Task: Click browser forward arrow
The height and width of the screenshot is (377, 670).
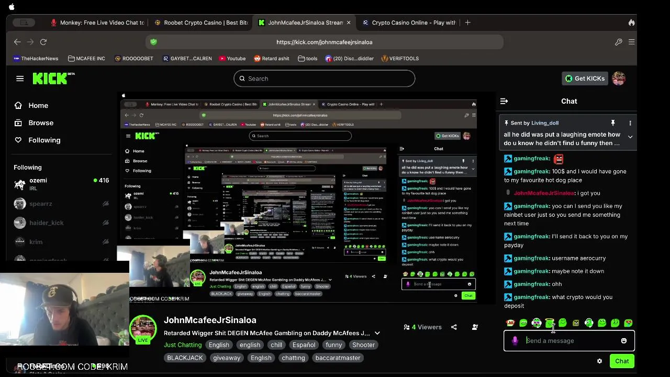Action: 30,42
